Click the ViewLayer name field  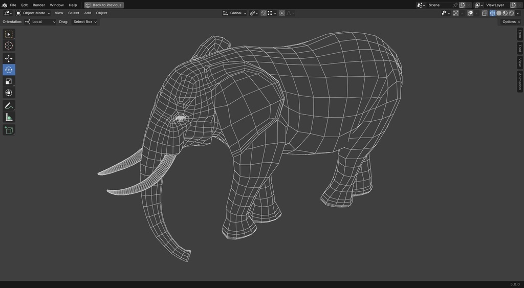click(x=496, y=5)
